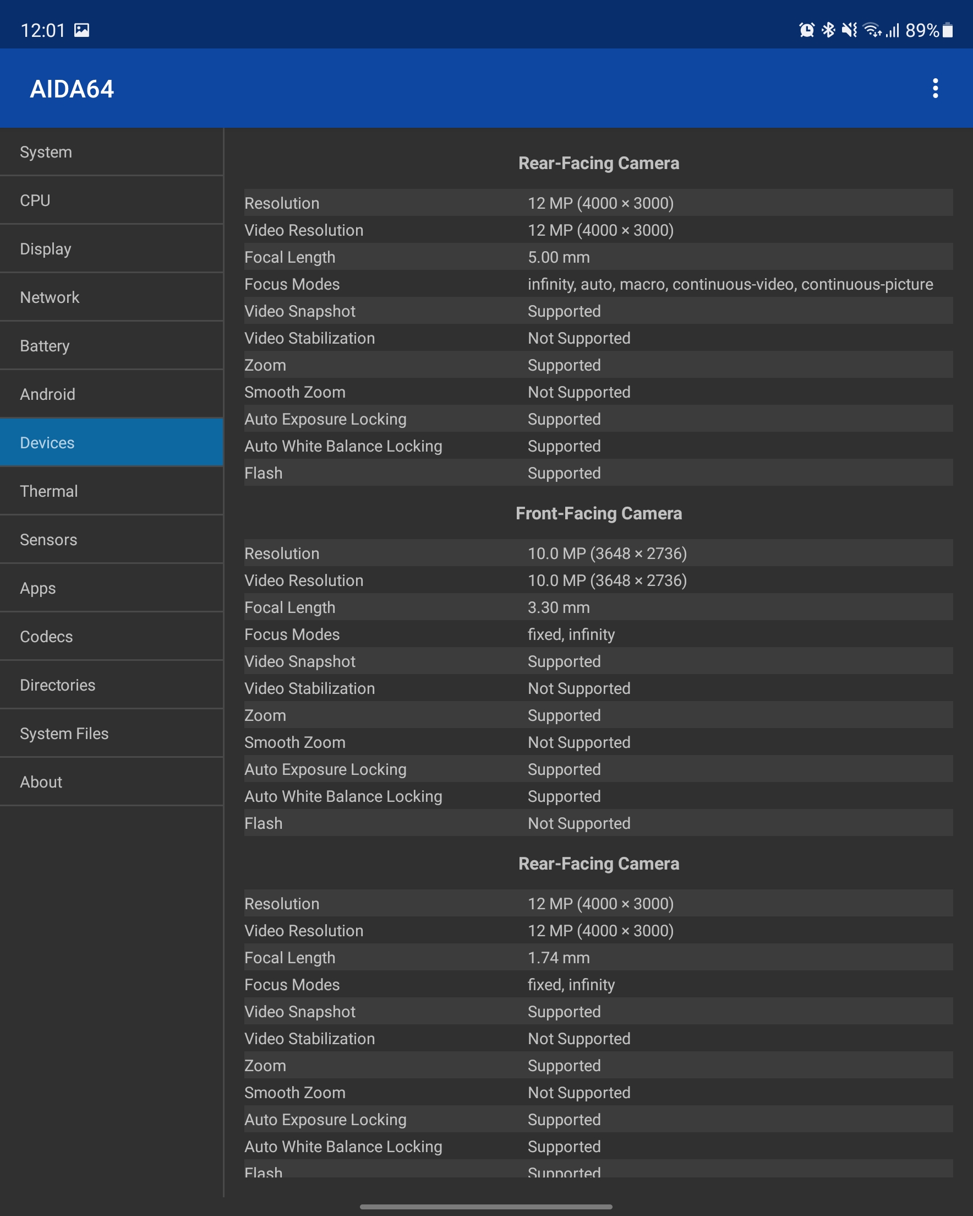973x1216 pixels.
Task: Tap the cellular signal bars icon
Action: (893, 30)
